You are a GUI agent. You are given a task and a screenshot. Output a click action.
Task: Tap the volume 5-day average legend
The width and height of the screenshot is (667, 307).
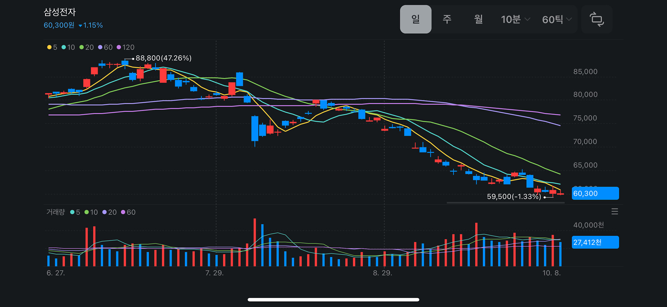coord(75,212)
